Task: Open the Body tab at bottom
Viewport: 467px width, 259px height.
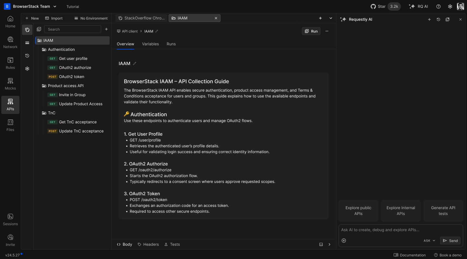Action: [125, 244]
